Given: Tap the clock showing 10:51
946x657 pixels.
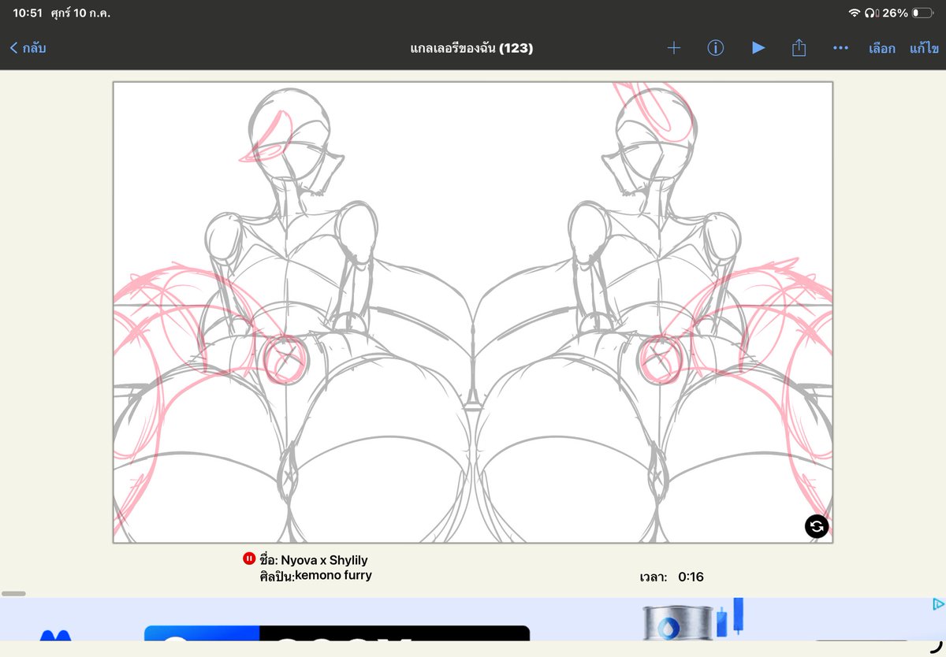Looking at the screenshot, I should click(27, 13).
